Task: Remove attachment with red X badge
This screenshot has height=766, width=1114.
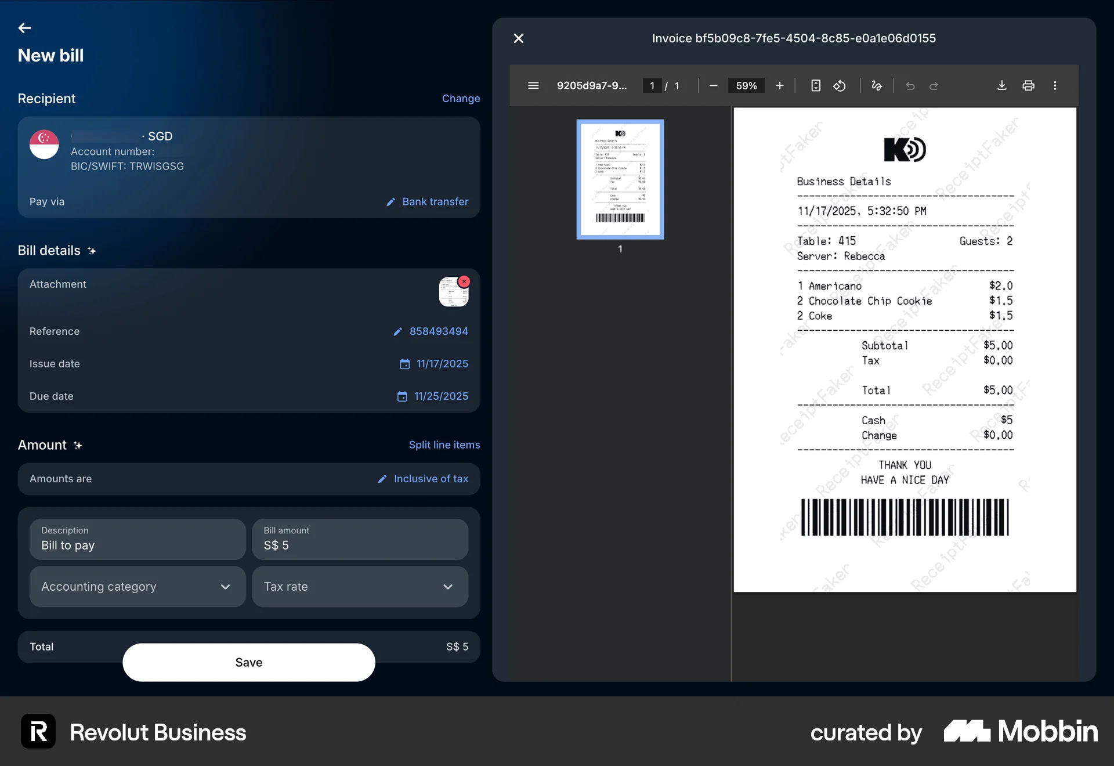Action: [464, 281]
